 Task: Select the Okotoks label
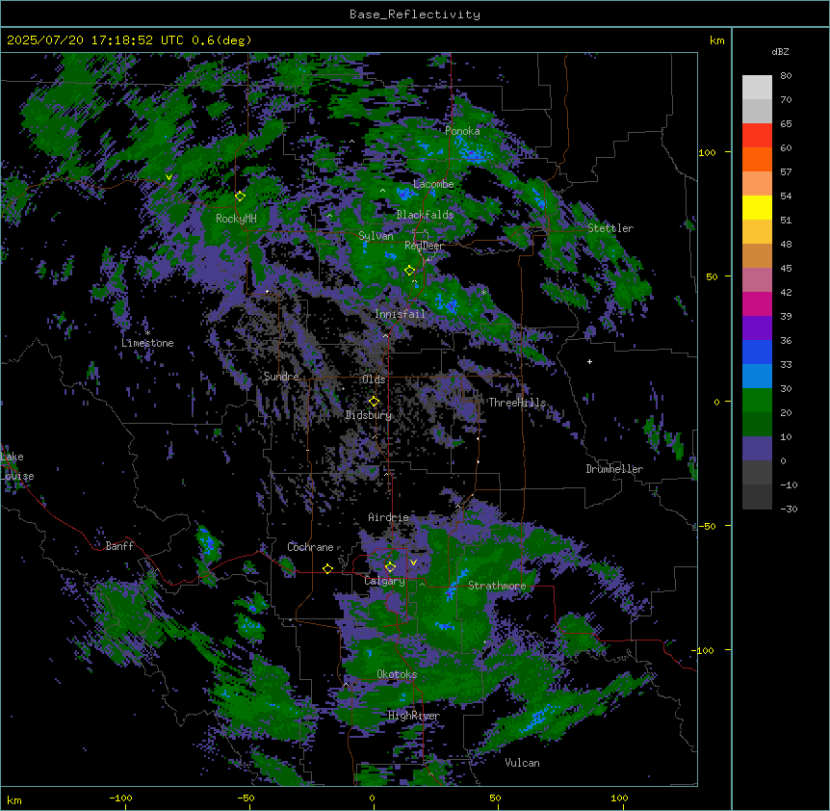(x=397, y=674)
